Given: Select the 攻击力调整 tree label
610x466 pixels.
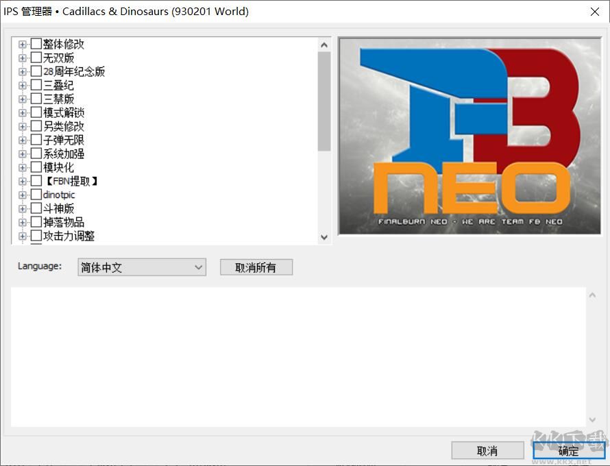Looking at the screenshot, I should coord(69,236).
